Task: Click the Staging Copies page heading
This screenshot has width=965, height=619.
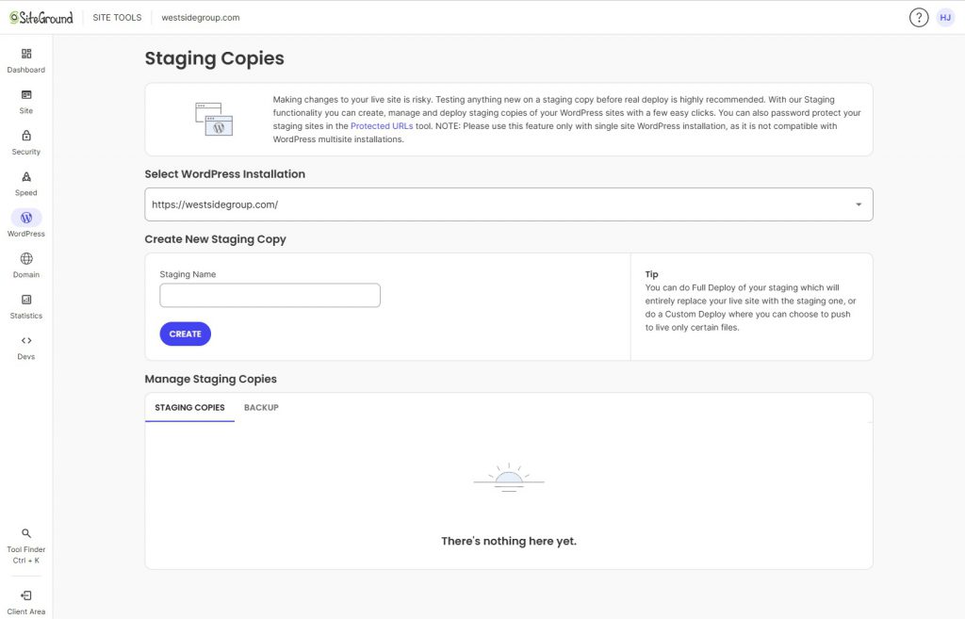Action: coord(214,58)
